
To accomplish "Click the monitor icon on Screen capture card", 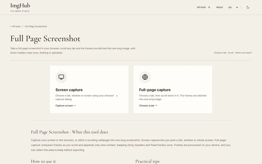I will pos(61,77).
